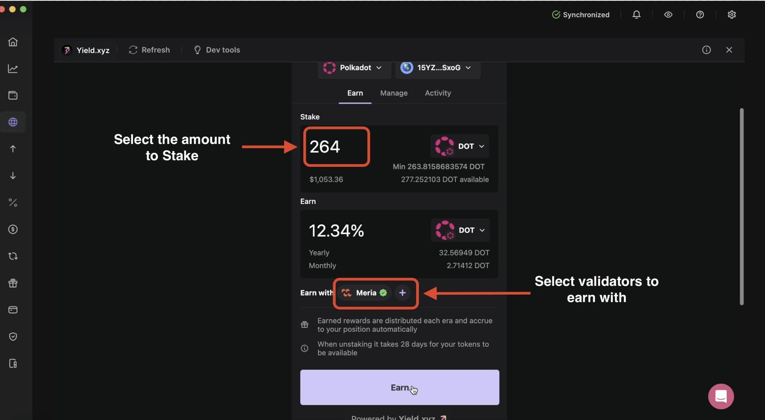Expand the DOT token dropdown under Stake

tap(459, 147)
